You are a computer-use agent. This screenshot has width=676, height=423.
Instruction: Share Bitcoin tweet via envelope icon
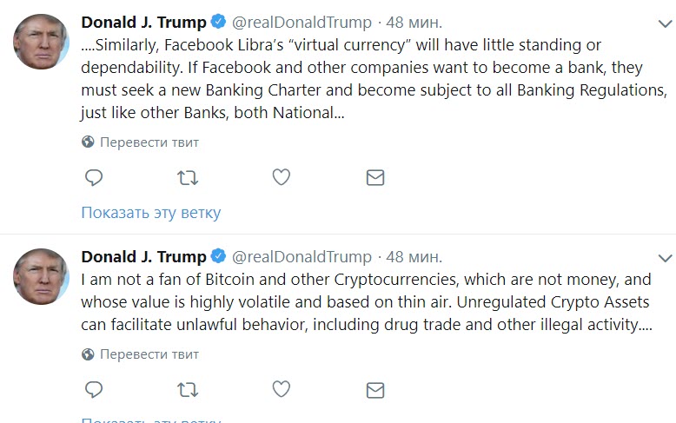(374, 389)
